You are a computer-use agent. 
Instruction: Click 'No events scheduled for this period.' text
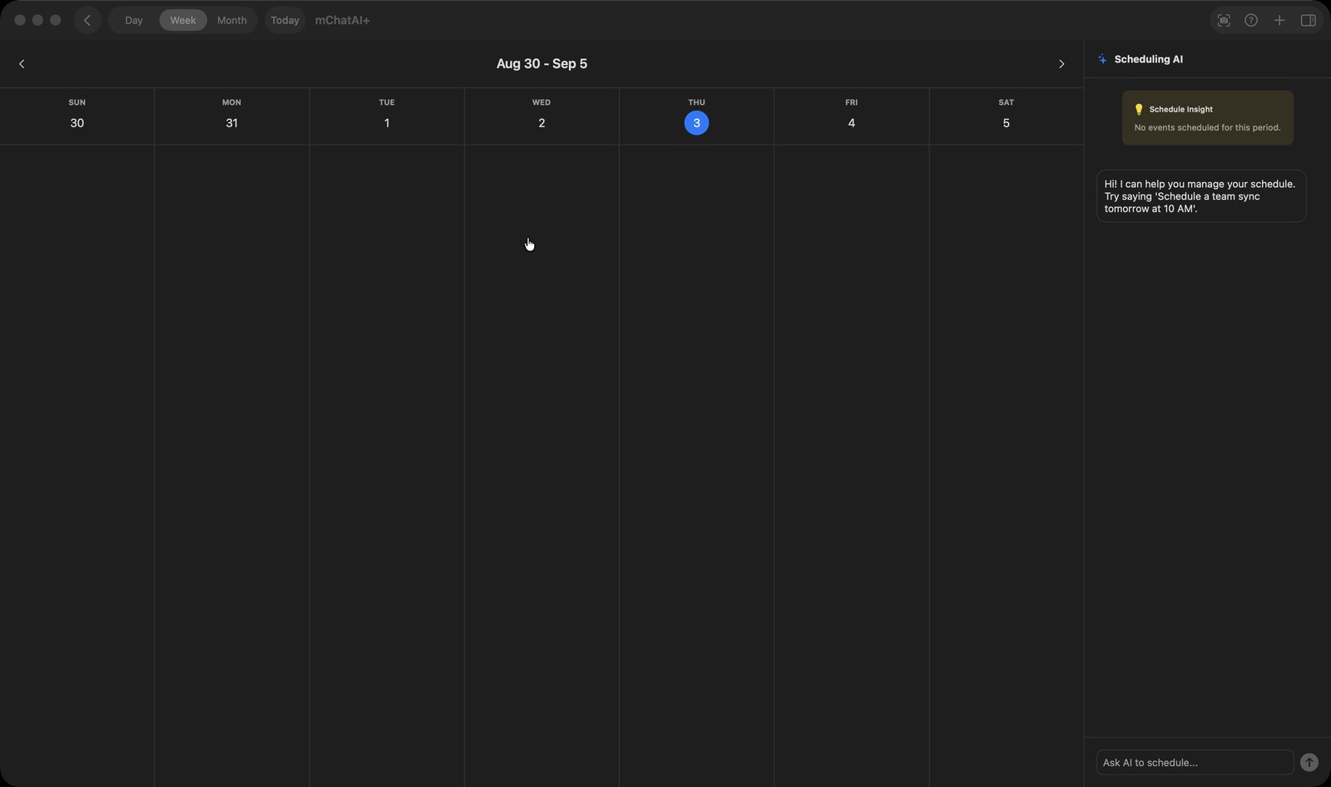pos(1208,128)
